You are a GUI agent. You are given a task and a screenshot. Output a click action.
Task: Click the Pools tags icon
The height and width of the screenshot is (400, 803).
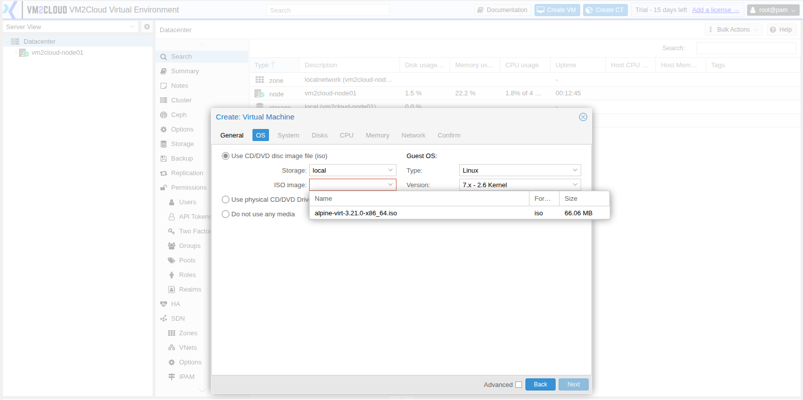pos(172,260)
